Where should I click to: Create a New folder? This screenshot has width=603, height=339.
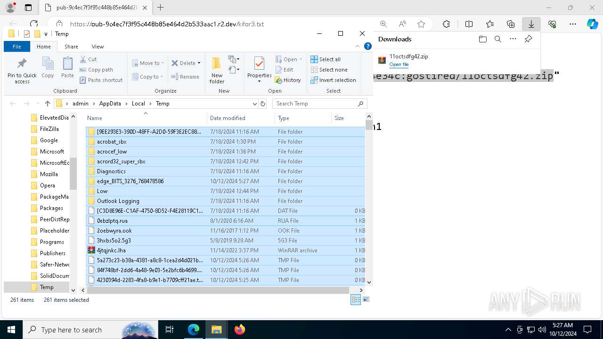click(217, 71)
